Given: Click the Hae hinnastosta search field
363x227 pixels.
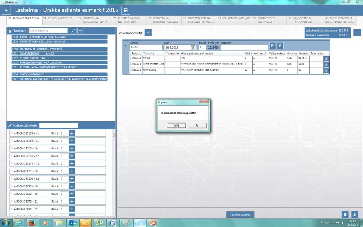Looking at the screenshot, I should (48, 30).
